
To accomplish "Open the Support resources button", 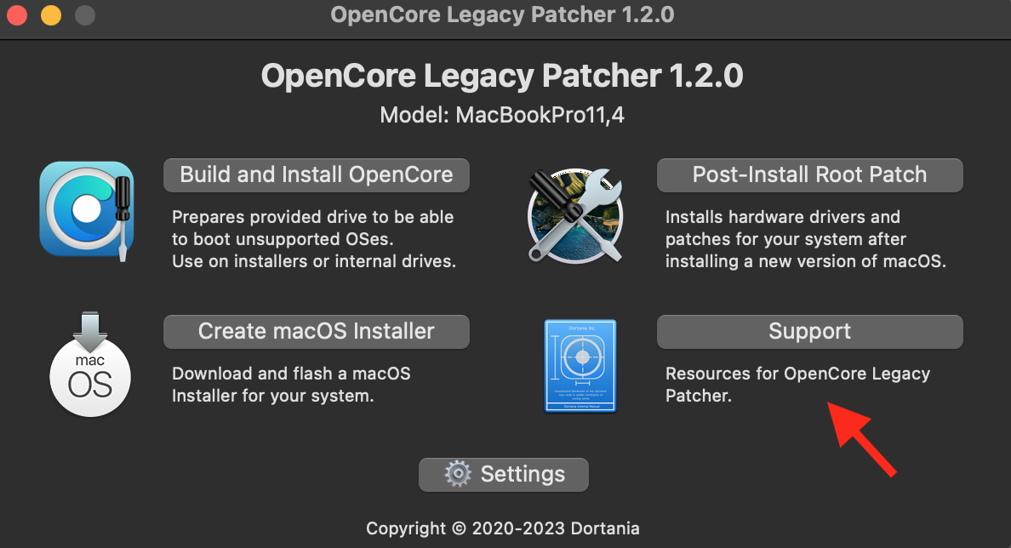I will coord(810,332).
